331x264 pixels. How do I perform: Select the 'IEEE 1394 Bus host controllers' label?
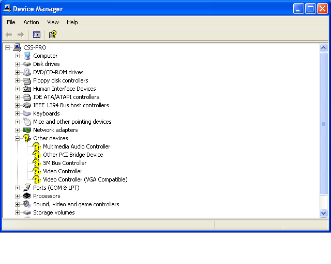(71, 105)
